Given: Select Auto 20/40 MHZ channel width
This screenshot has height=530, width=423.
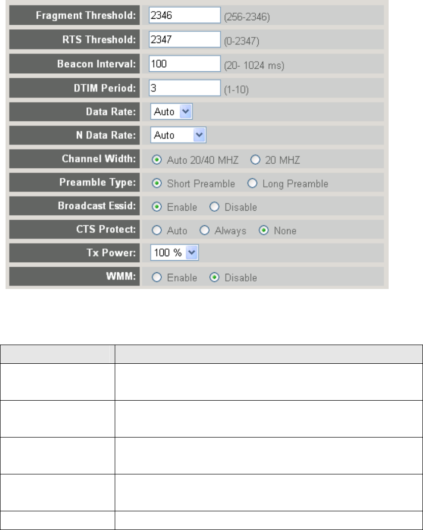Looking at the screenshot, I should pos(157,160).
